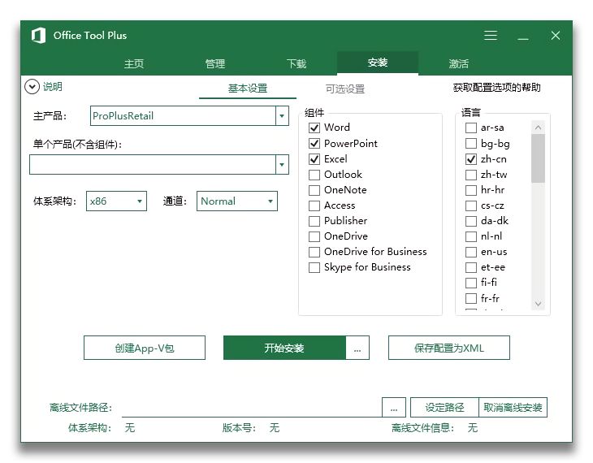This screenshot has width=593, height=463.
Task: Switch to the 主页 tab
Action: point(134,63)
